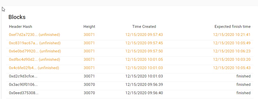
Task: Click the Time Created column header
Action: click(144, 27)
